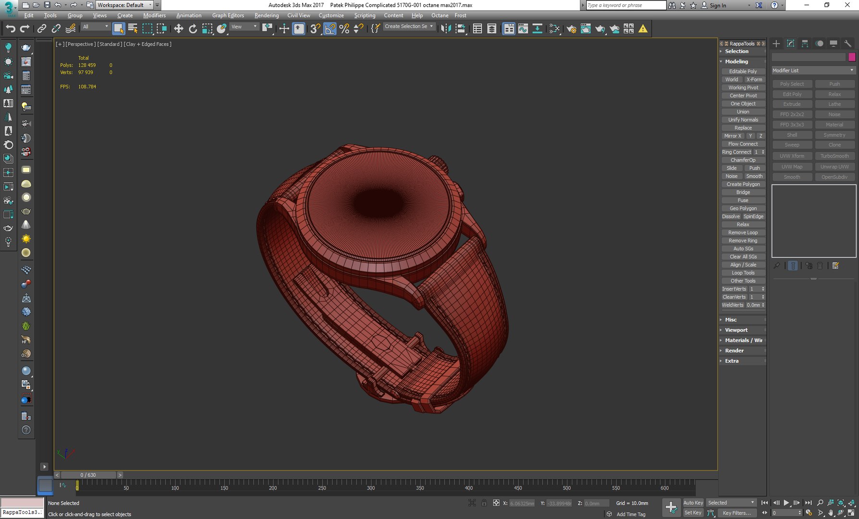Expand the Materials / Wire rollout
Viewport: 859px width, 519px height.
point(743,340)
